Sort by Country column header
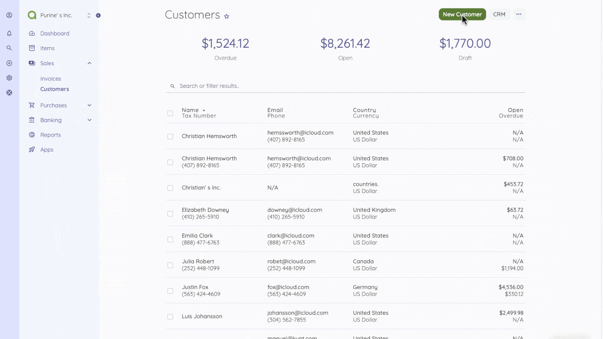Screen dimensions: 603x339 pyautogui.click(x=364, y=110)
